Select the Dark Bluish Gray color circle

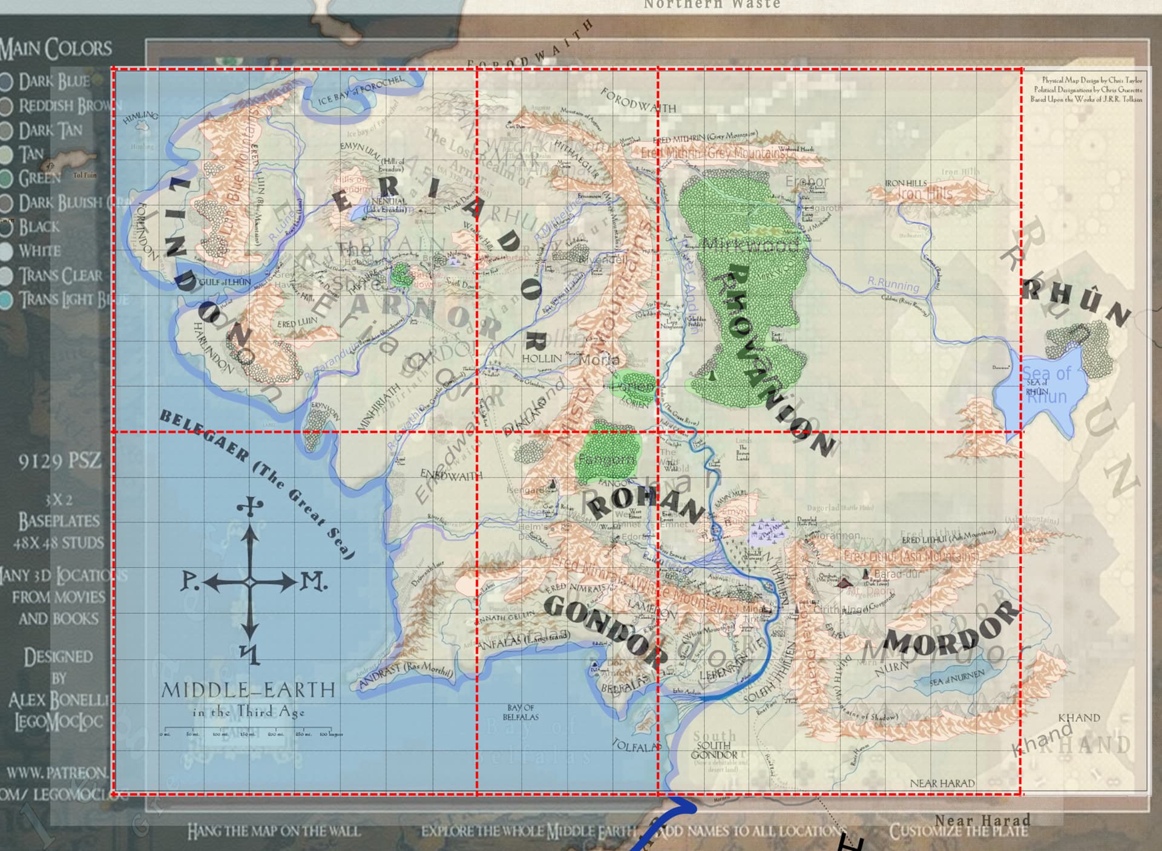click(x=6, y=203)
